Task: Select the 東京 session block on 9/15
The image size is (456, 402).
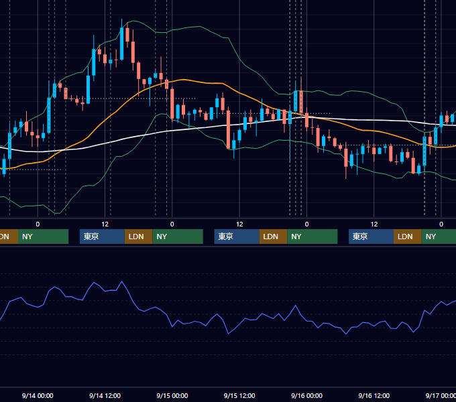Action: (237, 237)
